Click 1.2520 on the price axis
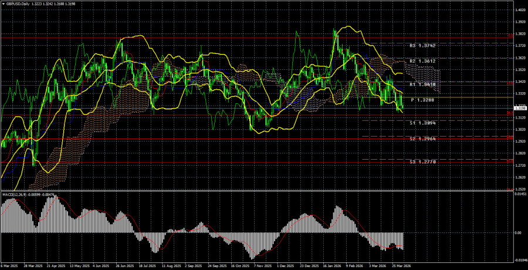The image size is (528, 270). coord(519,190)
